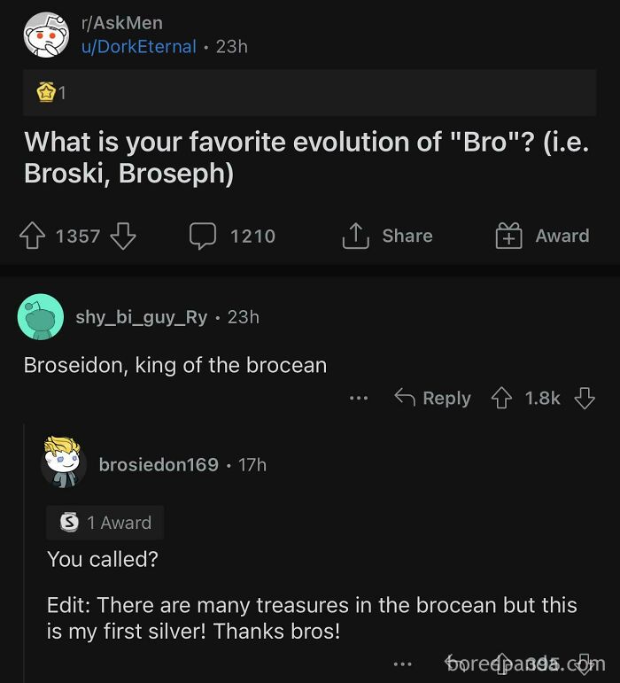Downvote shy_bi_guy_Ry's Broseidon comment
The height and width of the screenshot is (683, 620).
point(584,398)
